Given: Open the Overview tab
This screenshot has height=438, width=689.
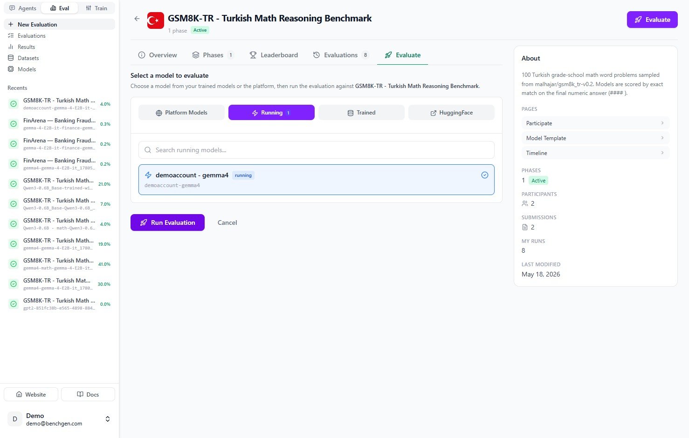Looking at the screenshot, I should click(x=158, y=55).
